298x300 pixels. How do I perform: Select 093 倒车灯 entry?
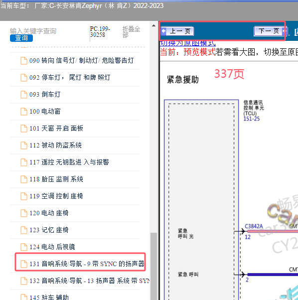(x=45, y=95)
